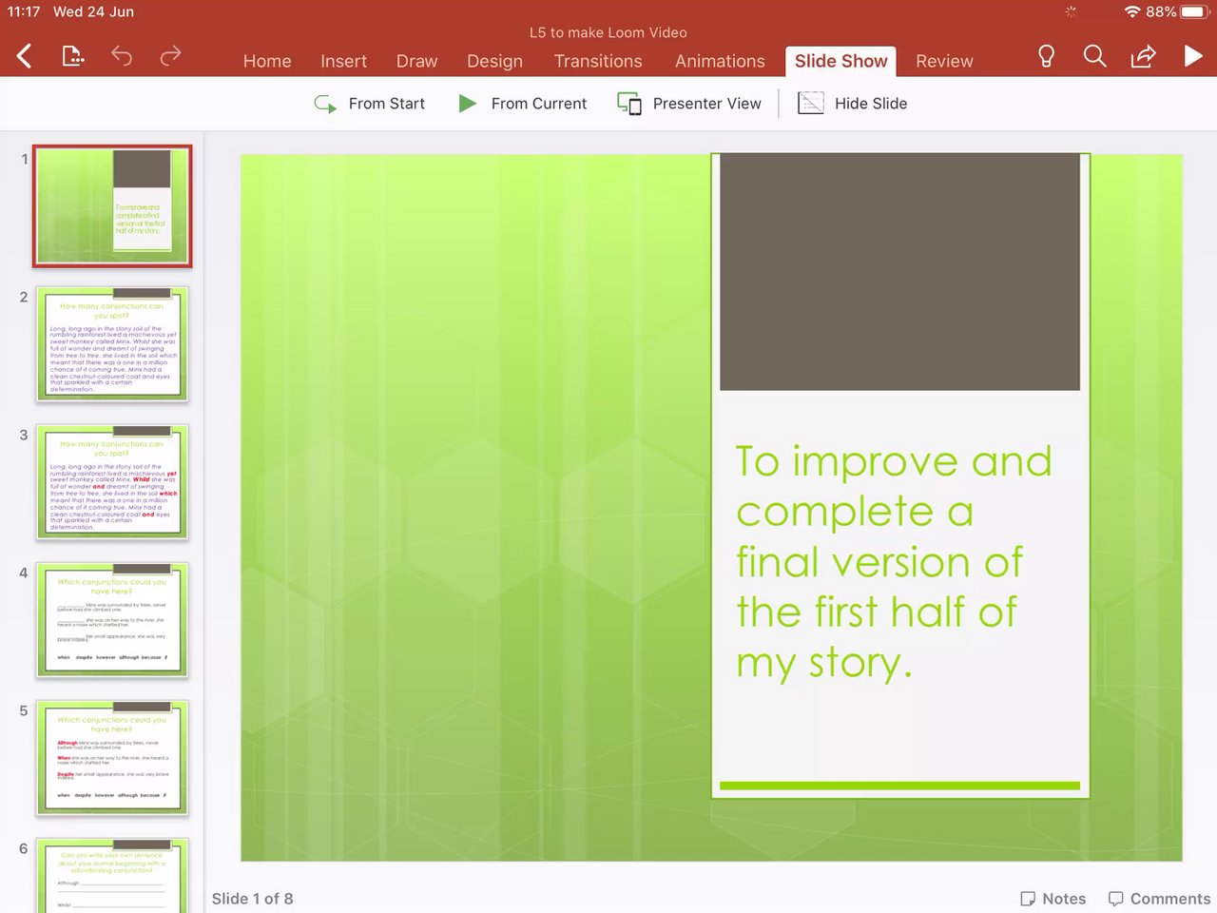Switch to the Draw tab
The height and width of the screenshot is (913, 1217).
[x=416, y=61]
